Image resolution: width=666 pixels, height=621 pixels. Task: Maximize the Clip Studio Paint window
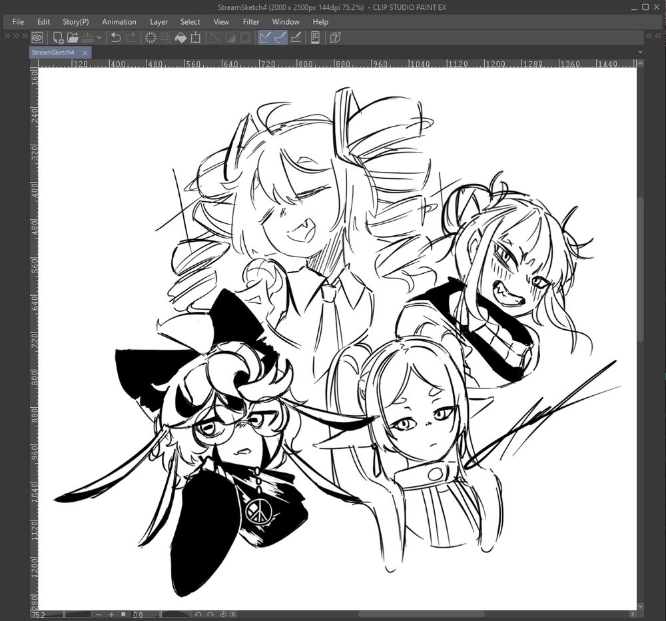645,7
